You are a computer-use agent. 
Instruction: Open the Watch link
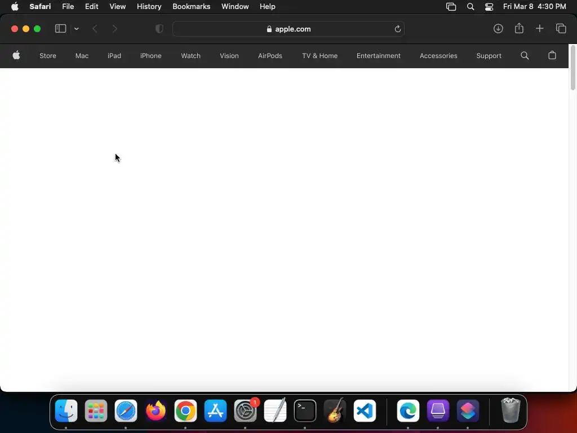pyautogui.click(x=190, y=56)
